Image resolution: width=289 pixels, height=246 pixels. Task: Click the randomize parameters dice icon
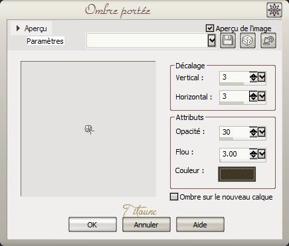248,40
